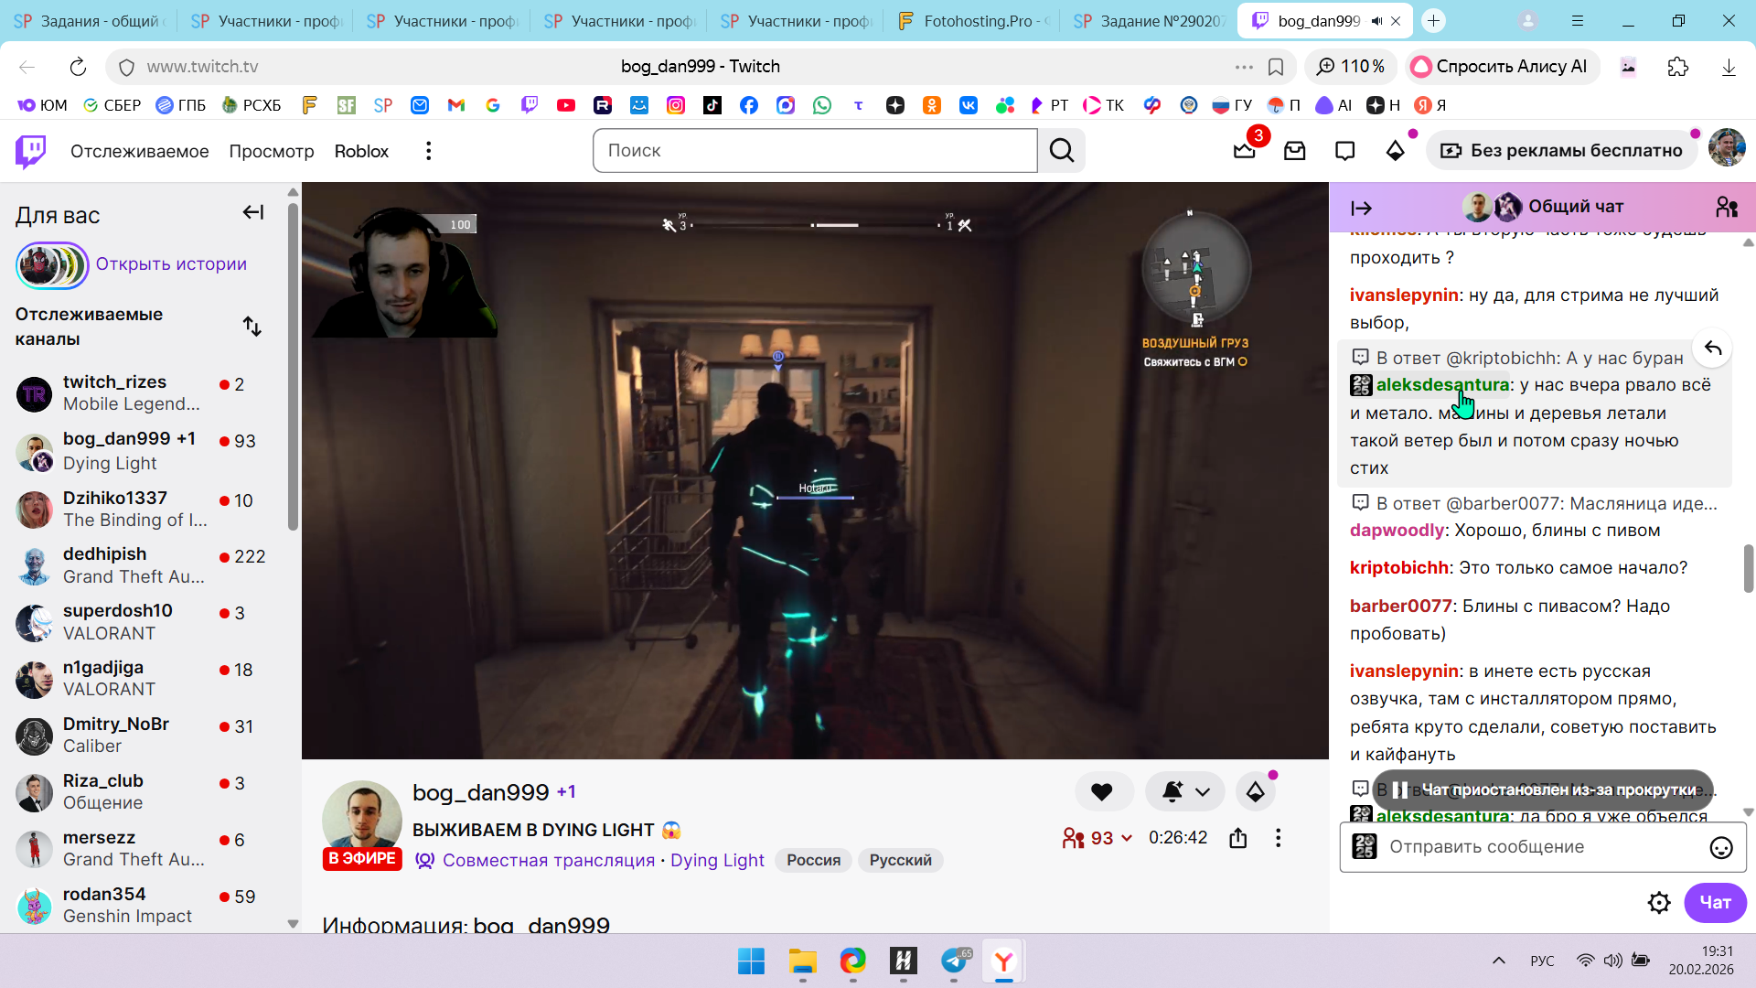Viewport: 1756px width, 988px height.
Task: Toggle follow heart for bog_dan999
Action: 1102,792
